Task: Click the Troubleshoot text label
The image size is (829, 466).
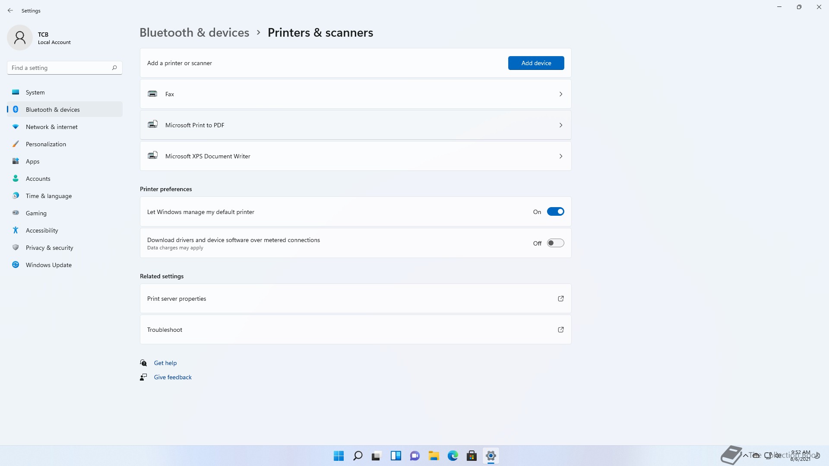Action: click(x=165, y=330)
